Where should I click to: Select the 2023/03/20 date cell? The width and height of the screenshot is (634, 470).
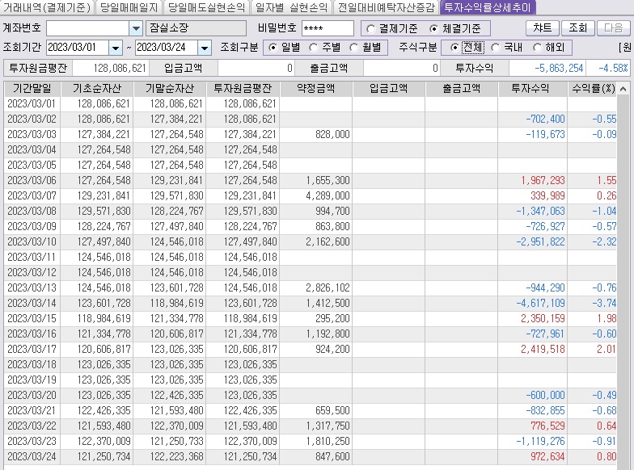point(32,396)
